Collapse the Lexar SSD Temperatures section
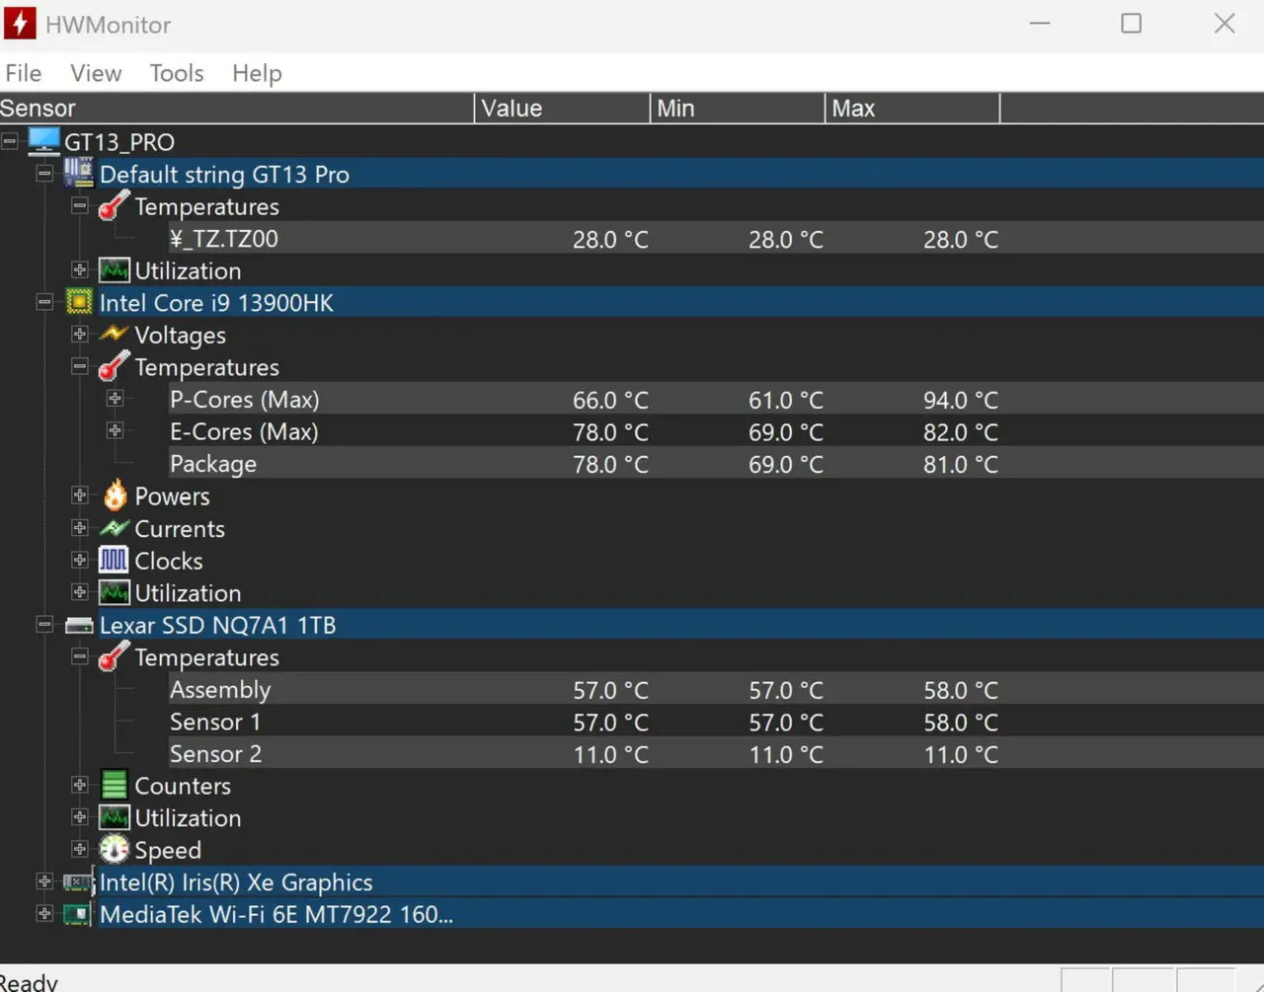Viewport: 1264px width, 992px height. tap(80, 656)
